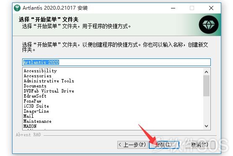Close the Artlantis installer window
The width and height of the screenshot is (233, 156).
click(x=211, y=8)
